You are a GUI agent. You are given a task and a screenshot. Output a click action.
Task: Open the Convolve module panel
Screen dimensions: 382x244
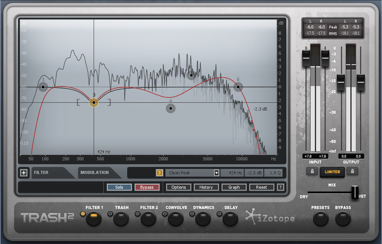point(175,219)
